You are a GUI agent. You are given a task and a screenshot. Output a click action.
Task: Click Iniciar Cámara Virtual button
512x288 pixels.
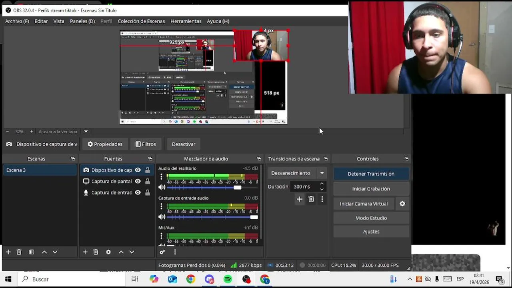point(364,204)
